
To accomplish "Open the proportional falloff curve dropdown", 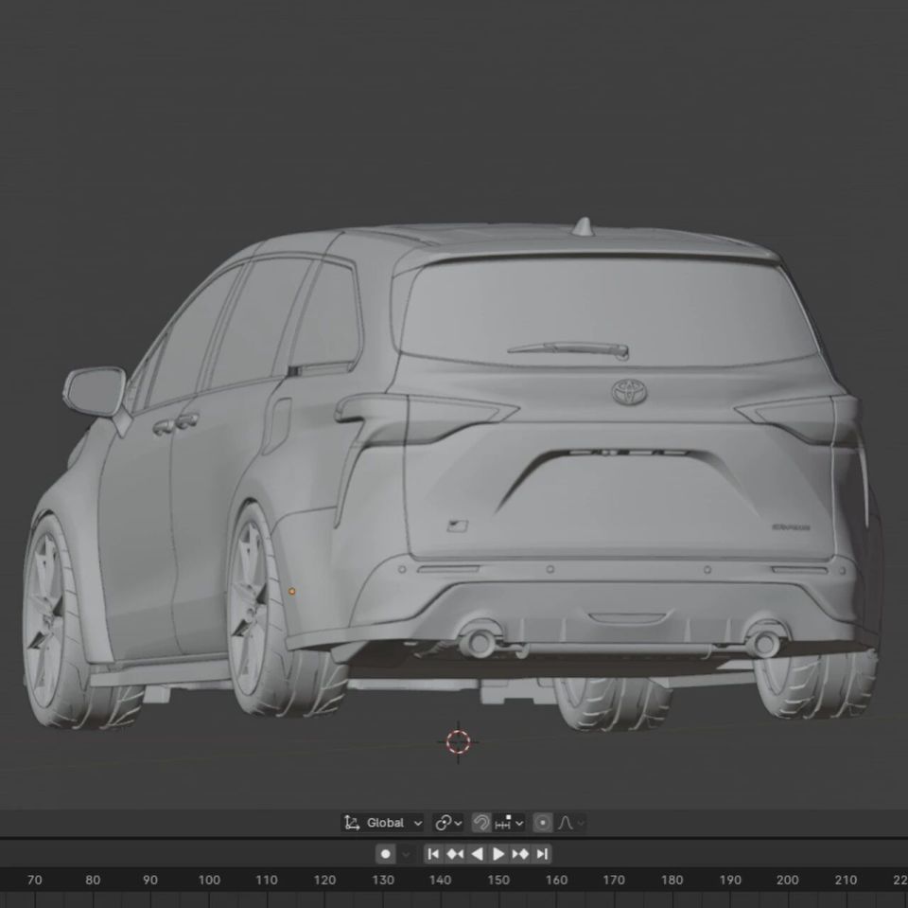I will [571, 823].
